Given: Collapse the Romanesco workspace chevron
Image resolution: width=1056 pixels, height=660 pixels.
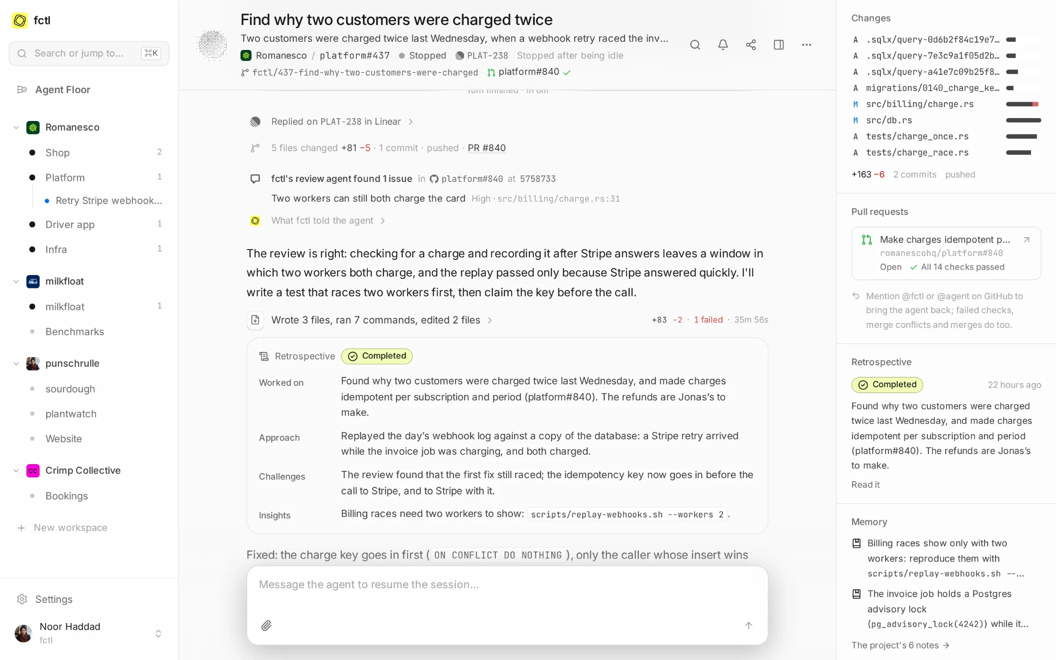Looking at the screenshot, I should coord(16,127).
